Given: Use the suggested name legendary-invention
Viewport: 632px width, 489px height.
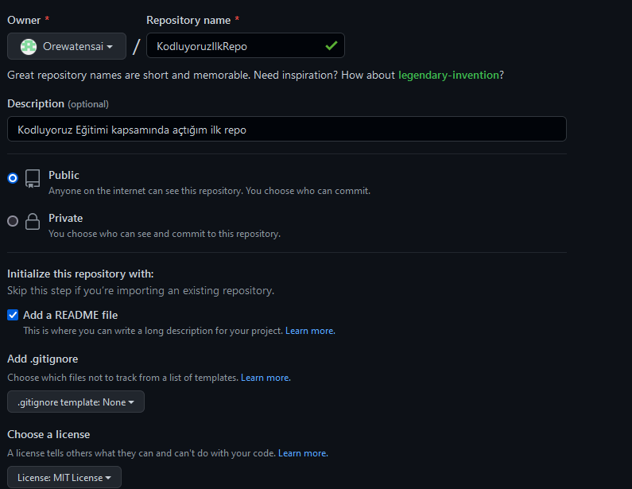Looking at the screenshot, I should [x=448, y=75].
